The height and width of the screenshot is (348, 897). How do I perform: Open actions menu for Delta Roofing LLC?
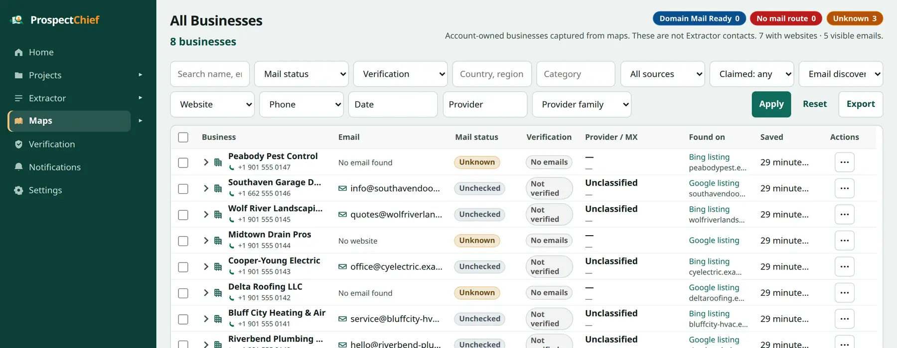click(844, 293)
